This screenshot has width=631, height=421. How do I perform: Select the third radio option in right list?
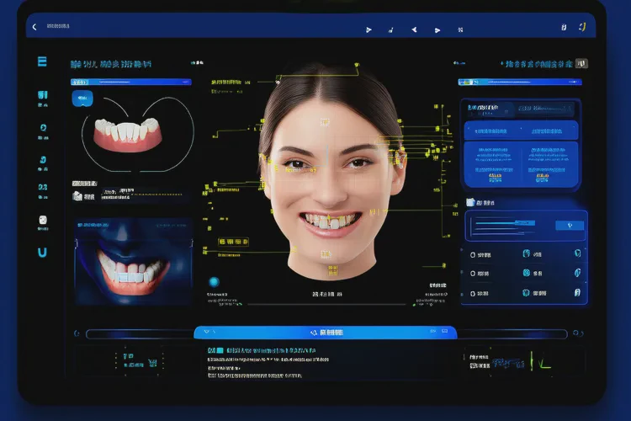[473, 293]
